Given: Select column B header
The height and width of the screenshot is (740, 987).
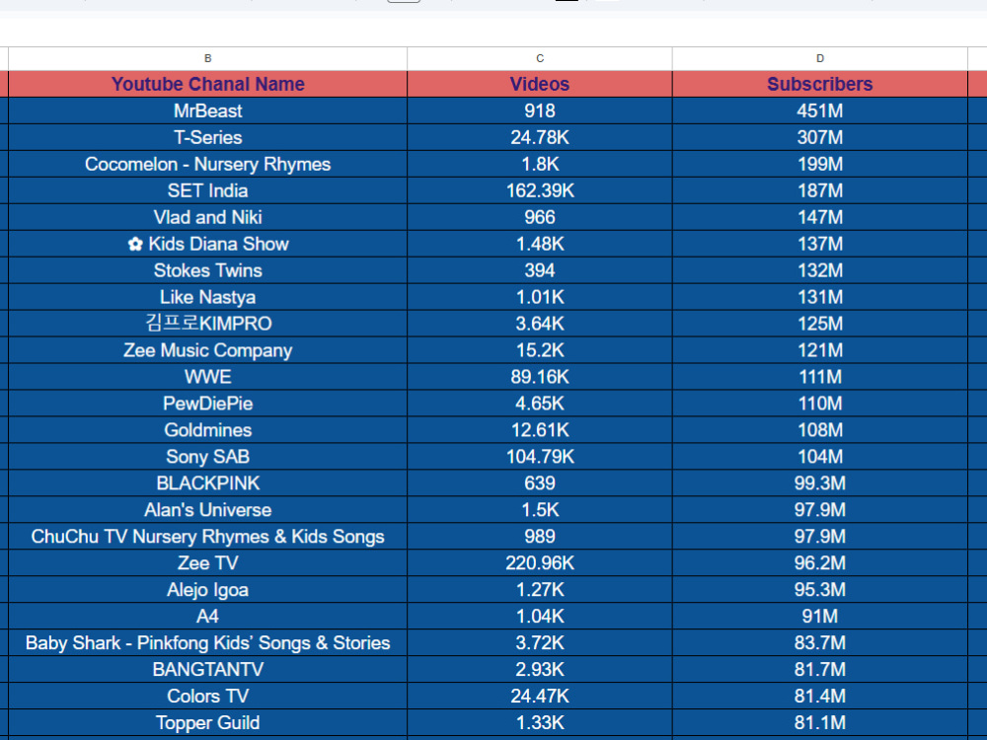Looking at the screenshot, I should pyautogui.click(x=207, y=58).
